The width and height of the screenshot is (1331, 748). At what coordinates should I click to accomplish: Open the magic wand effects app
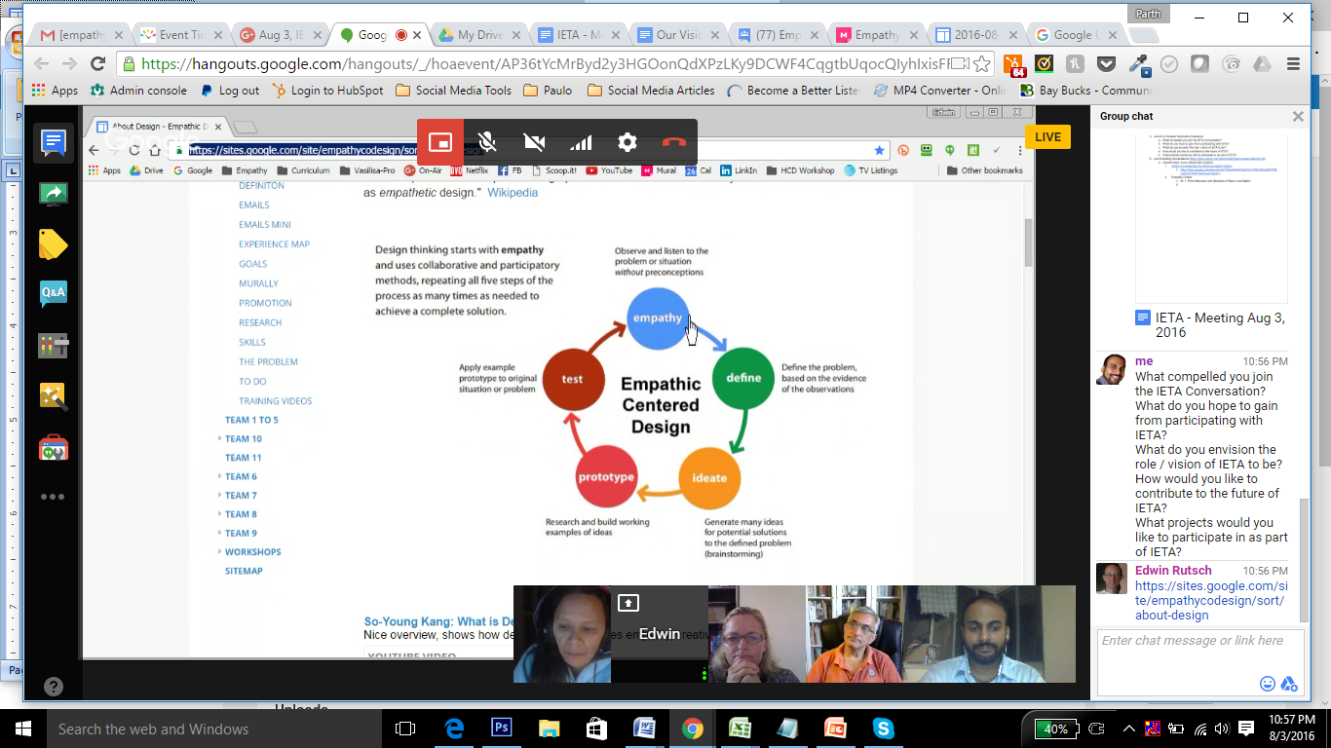(x=53, y=395)
